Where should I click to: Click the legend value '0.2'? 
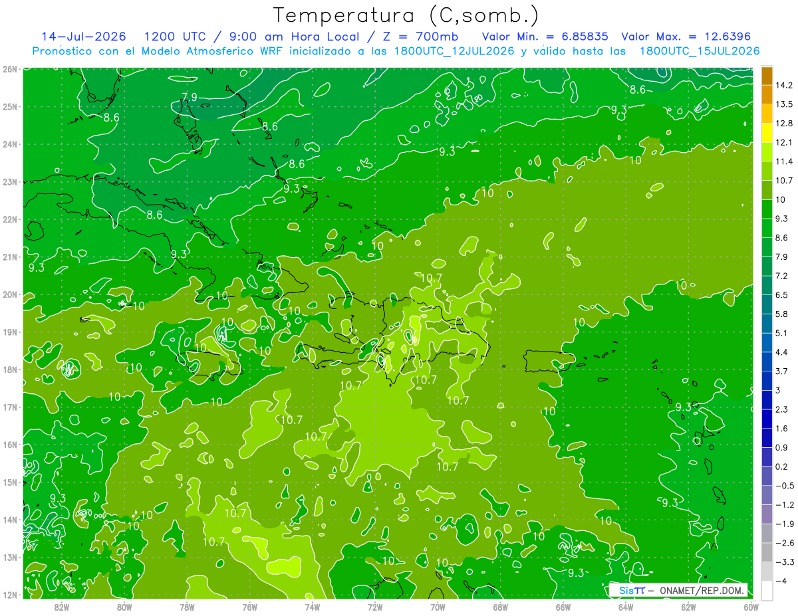(x=783, y=466)
